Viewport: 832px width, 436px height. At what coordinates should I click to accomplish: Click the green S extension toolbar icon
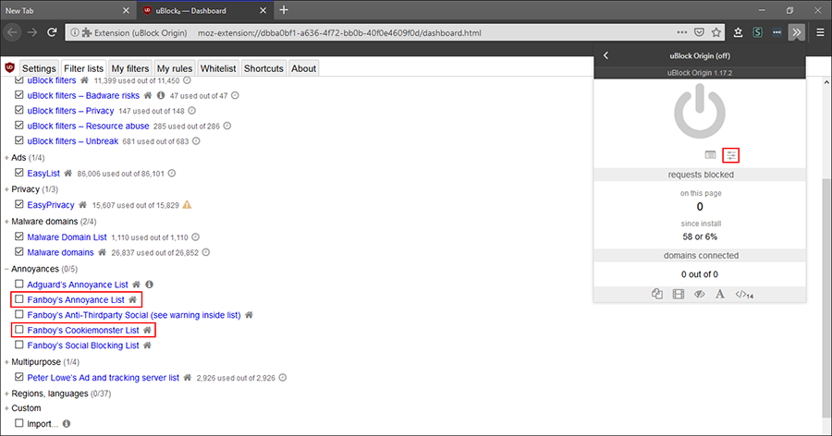click(757, 32)
